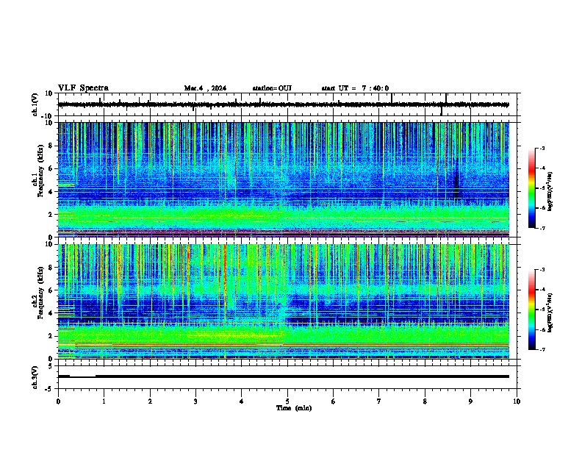Click the "-7" label on ch.2 color scale
The height and width of the screenshot is (450, 582).
point(542,350)
